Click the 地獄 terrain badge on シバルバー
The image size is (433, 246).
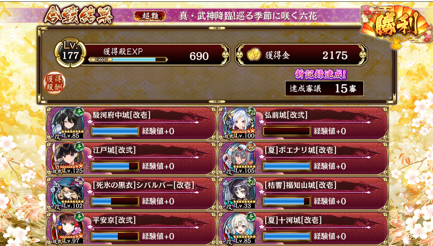click(x=79, y=182)
